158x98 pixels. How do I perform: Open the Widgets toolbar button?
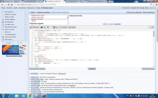coord(72,27)
